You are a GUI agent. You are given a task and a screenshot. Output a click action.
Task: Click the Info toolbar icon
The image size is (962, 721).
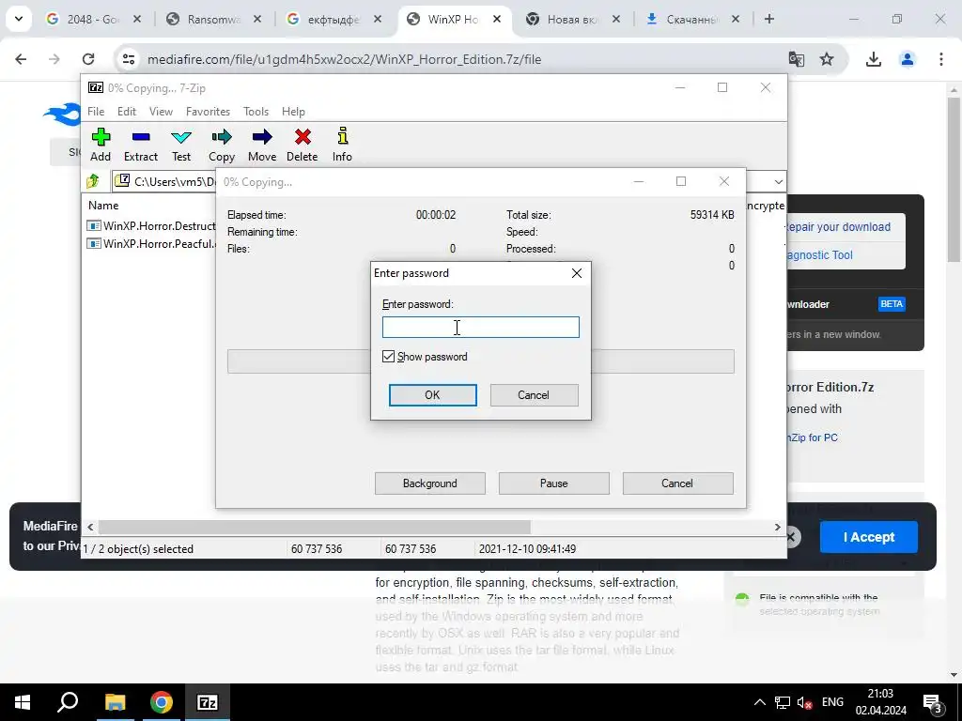(342, 145)
